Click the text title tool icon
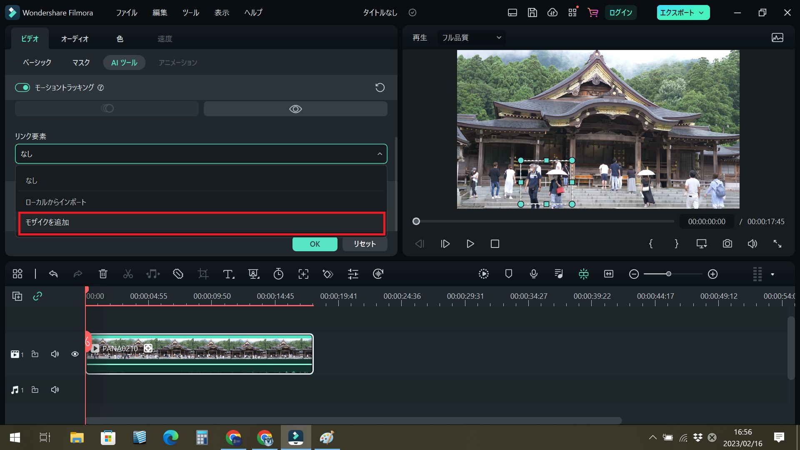 [228, 274]
